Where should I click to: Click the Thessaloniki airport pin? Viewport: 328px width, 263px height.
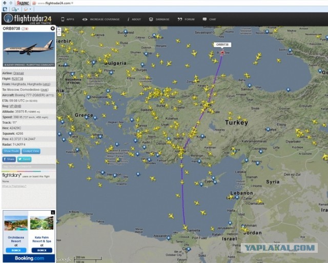tap(89, 97)
